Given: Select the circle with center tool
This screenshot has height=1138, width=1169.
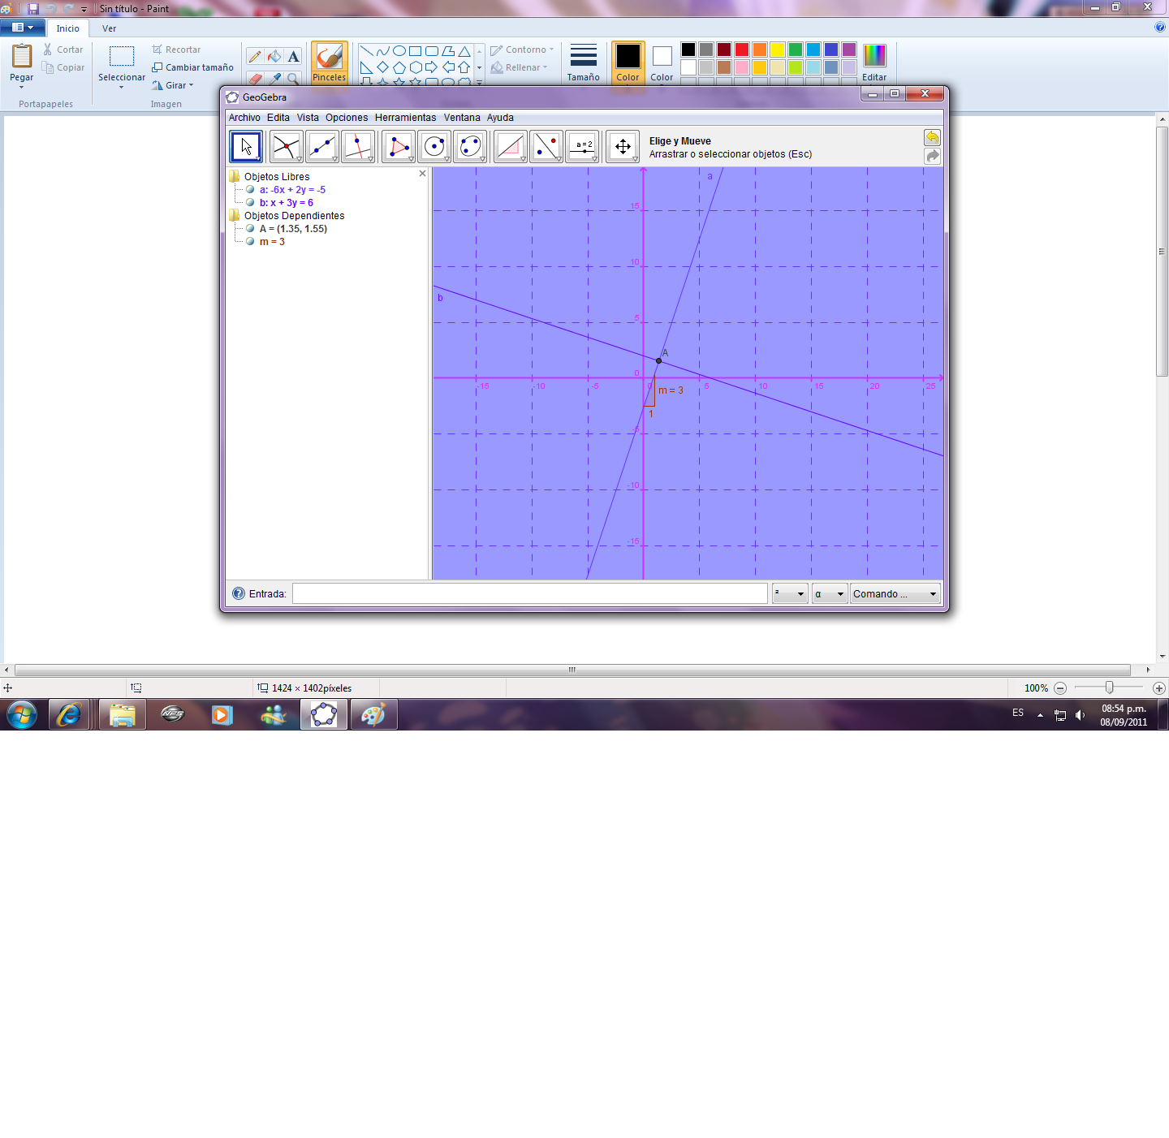Looking at the screenshot, I should [x=434, y=147].
